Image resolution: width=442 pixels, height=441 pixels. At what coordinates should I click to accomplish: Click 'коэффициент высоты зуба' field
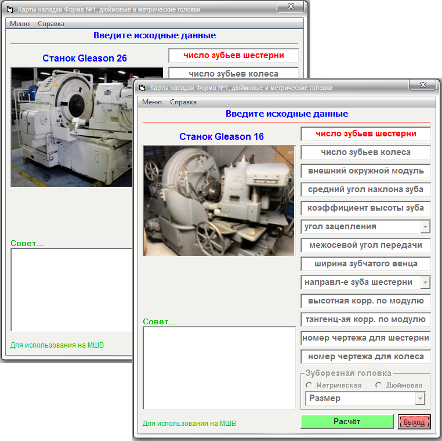point(365,208)
